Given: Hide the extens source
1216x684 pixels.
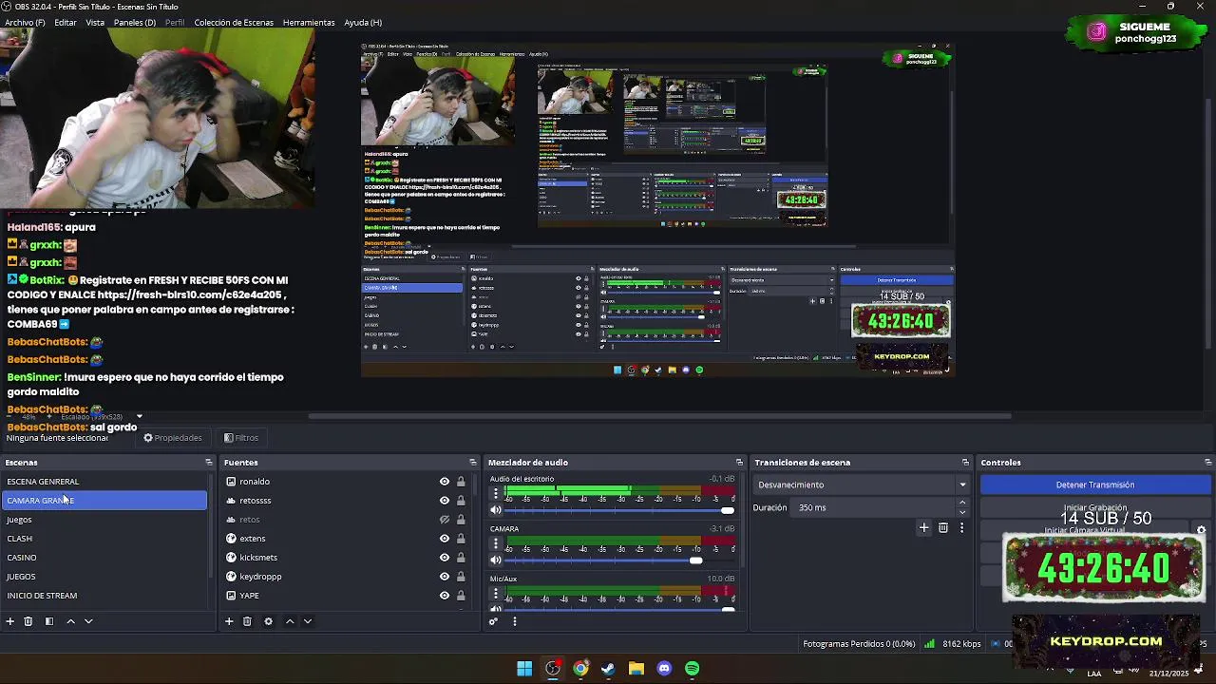Looking at the screenshot, I should [x=444, y=539].
